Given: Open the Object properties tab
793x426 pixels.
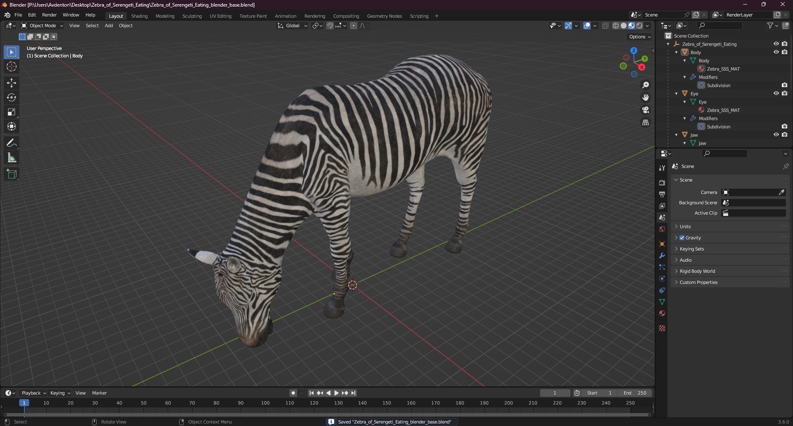Looking at the screenshot, I should [662, 244].
